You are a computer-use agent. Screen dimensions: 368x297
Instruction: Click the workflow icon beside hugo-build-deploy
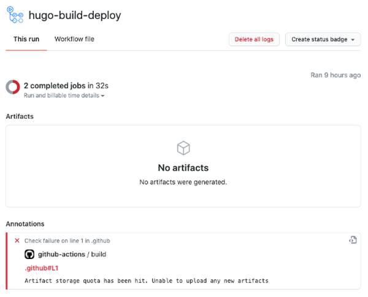pyautogui.click(x=15, y=15)
